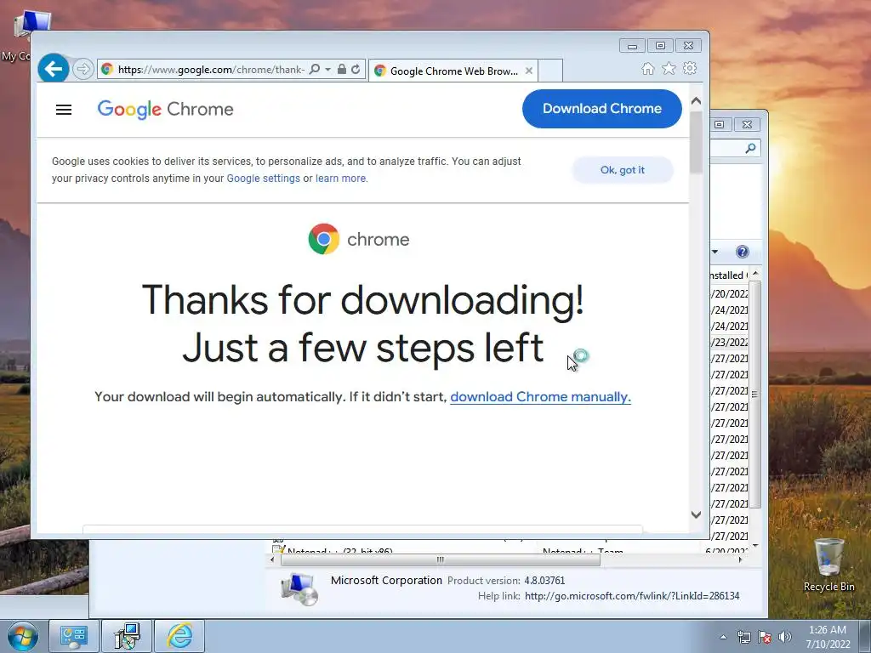Select the Recycle Bin desktop icon
Viewport: 871px width, 653px height.
click(x=828, y=565)
